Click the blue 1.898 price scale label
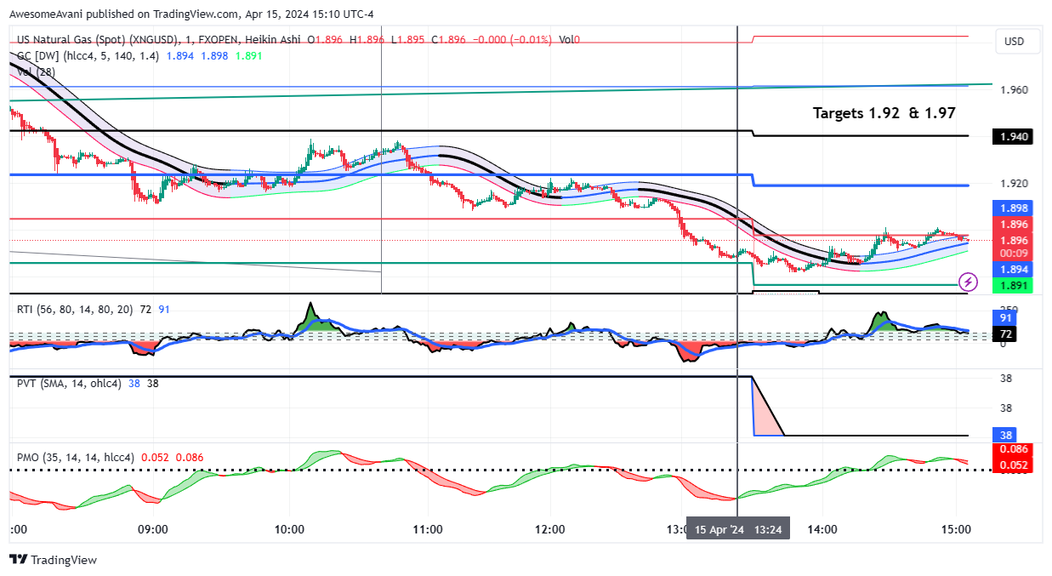This screenshot has width=1052, height=576. (x=1013, y=208)
